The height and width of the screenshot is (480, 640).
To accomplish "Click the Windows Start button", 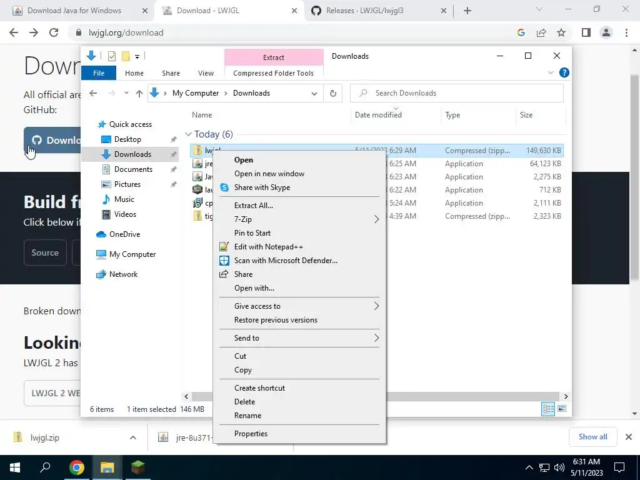I will click(x=15, y=467).
